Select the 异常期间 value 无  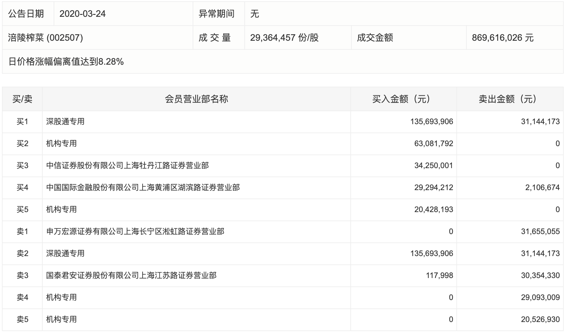tap(255, 14)
